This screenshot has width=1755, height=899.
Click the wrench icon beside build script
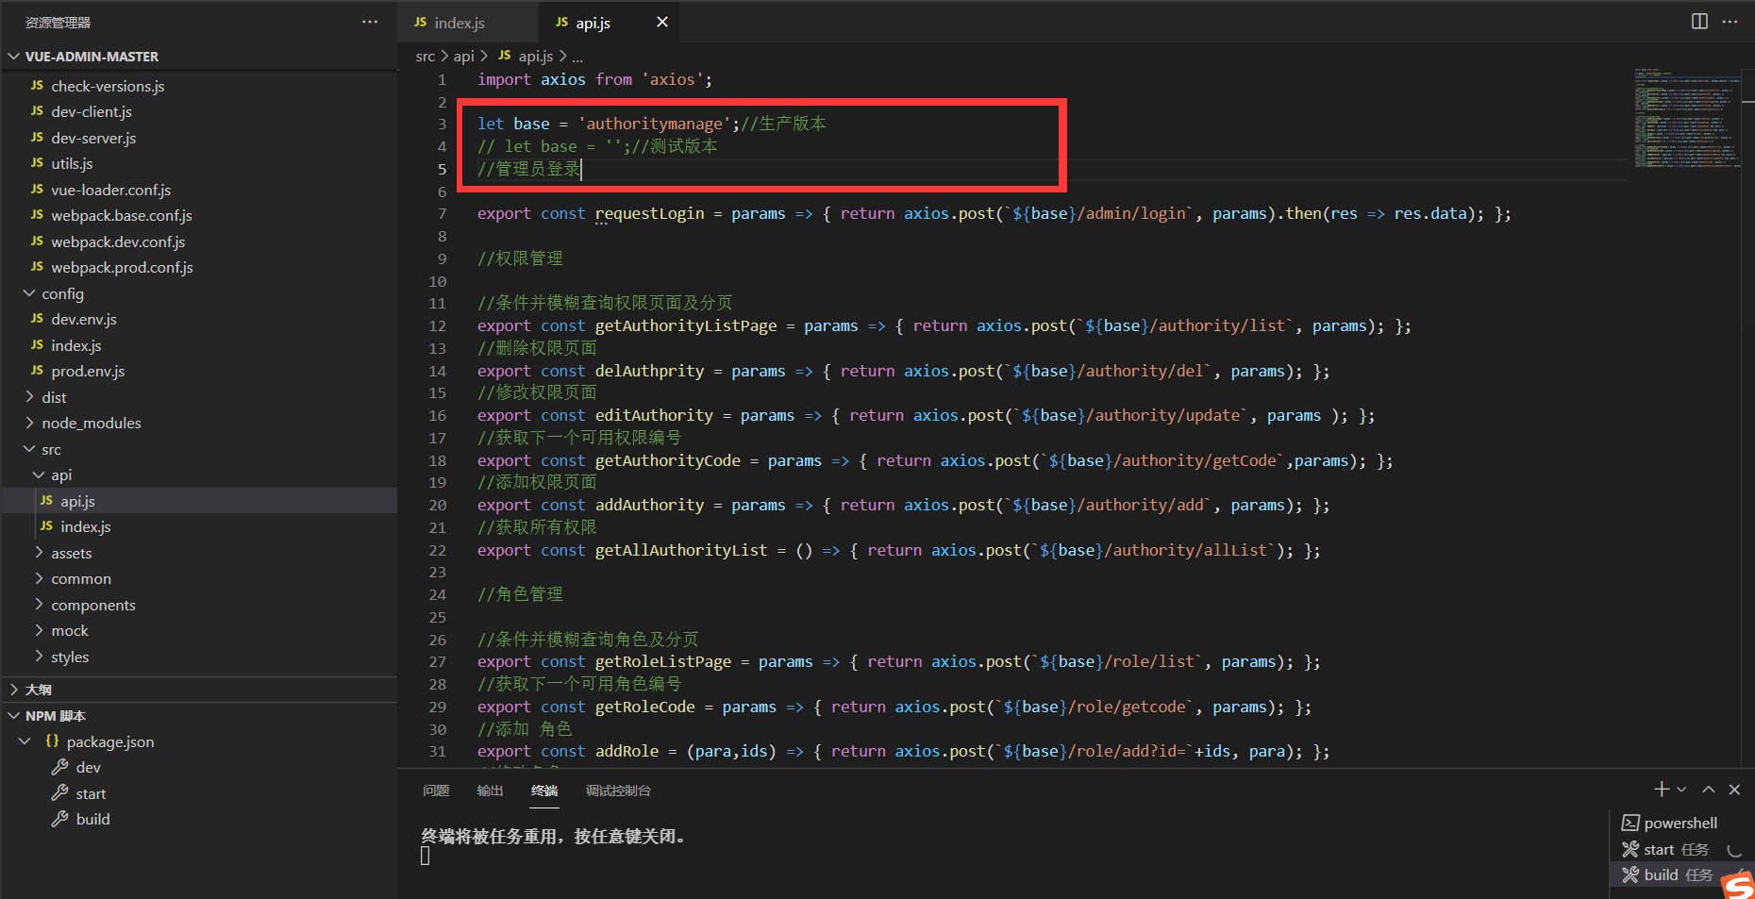coord(60,819)
